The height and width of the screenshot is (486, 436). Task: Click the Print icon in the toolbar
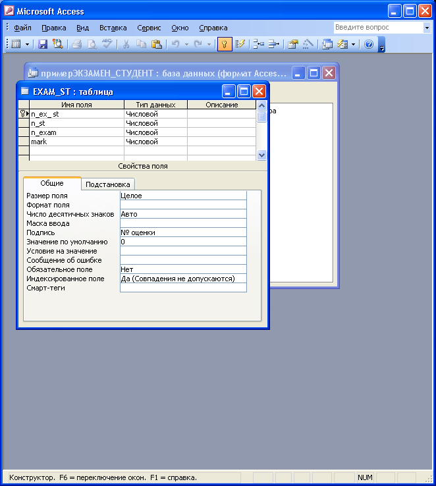[76, 44]
